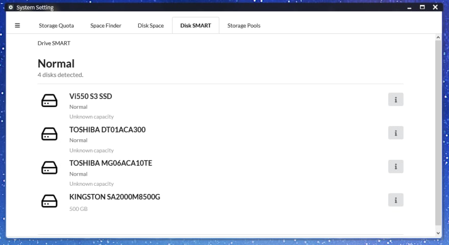
Task: Maximize the System Setting window
Action: click(x=422, y=7)
